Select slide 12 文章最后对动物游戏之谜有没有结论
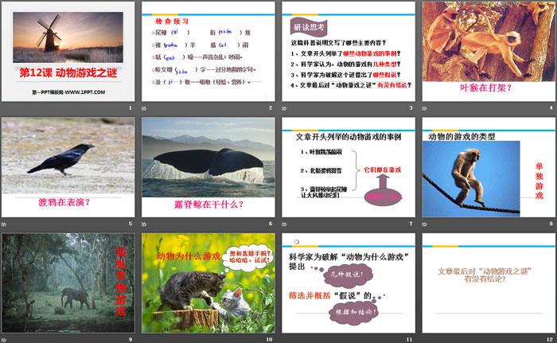 tap(489, 283)
